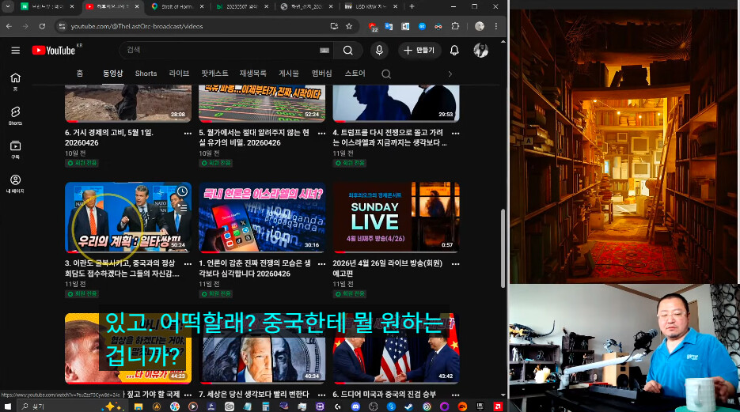Open a new browser tab
The width and height of the screenshot is (740, 412).
[412, 6]
